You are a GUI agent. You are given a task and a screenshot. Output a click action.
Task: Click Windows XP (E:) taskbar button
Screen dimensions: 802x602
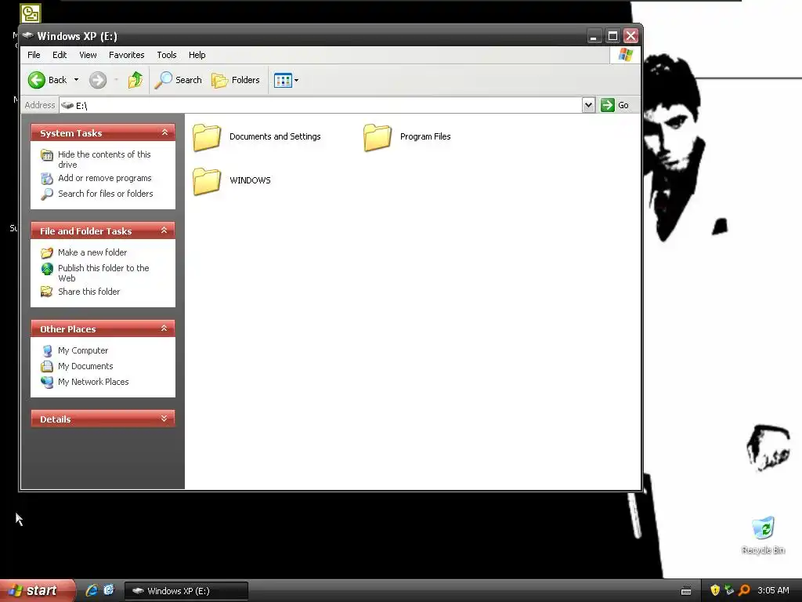tap(186, 591)
